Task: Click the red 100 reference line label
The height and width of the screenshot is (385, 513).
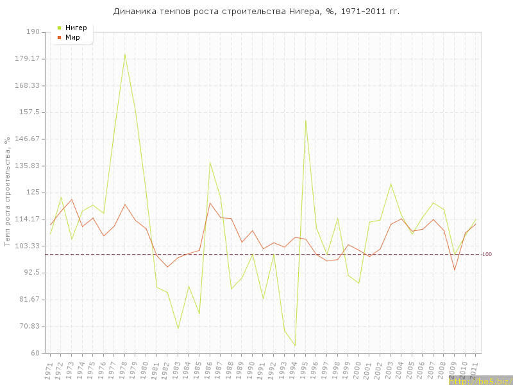Action: coord(487,255)
